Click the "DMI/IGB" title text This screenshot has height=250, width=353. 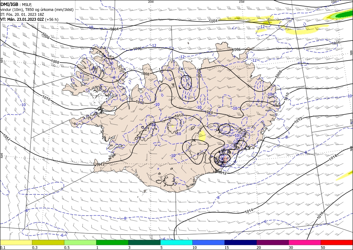(x=10, y=4)
